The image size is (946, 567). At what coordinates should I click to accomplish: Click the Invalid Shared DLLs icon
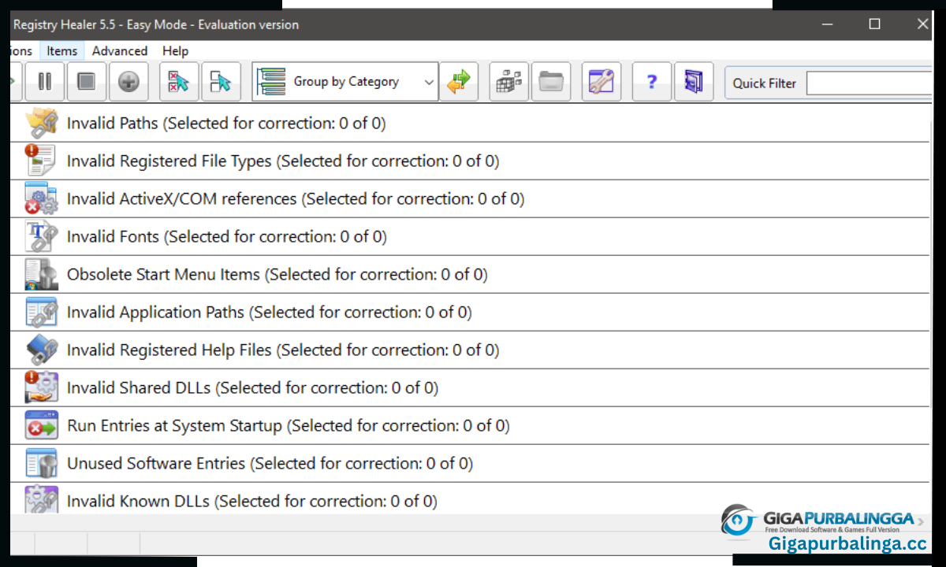tap(41, 387)
